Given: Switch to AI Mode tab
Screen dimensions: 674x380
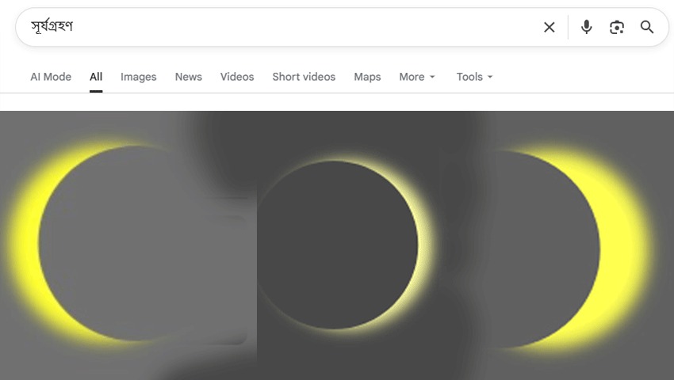Looking at the screenshot, I should click(x=51, y=77).
